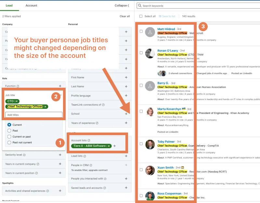Screen dimensions: 260x203
Task: Click Ronan O'Leary's profile photo
Action: coord(150,54)
